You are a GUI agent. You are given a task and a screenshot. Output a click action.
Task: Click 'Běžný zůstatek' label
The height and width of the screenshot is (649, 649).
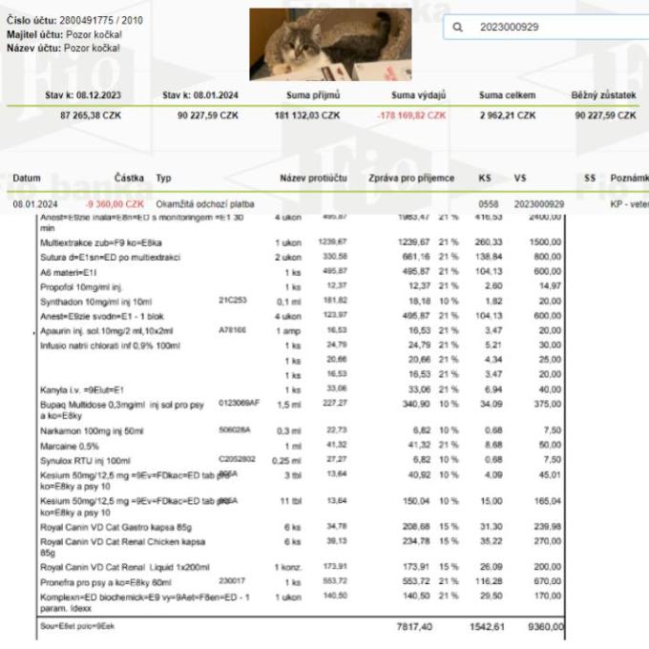click(x=603, y=95)
